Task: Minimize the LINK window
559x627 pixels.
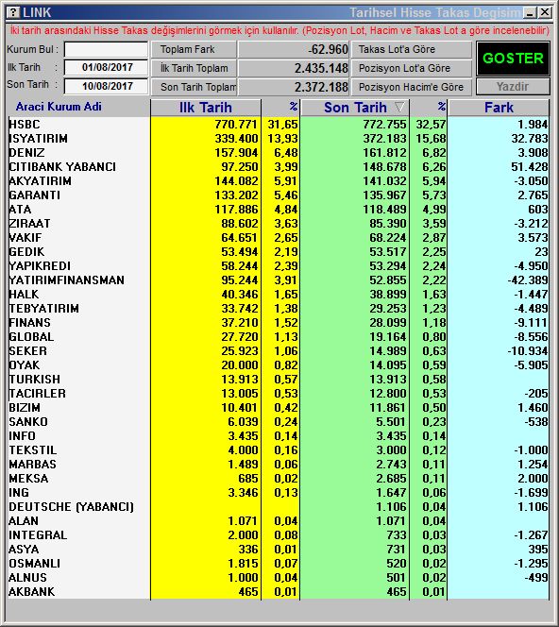Action: (531, 13)
